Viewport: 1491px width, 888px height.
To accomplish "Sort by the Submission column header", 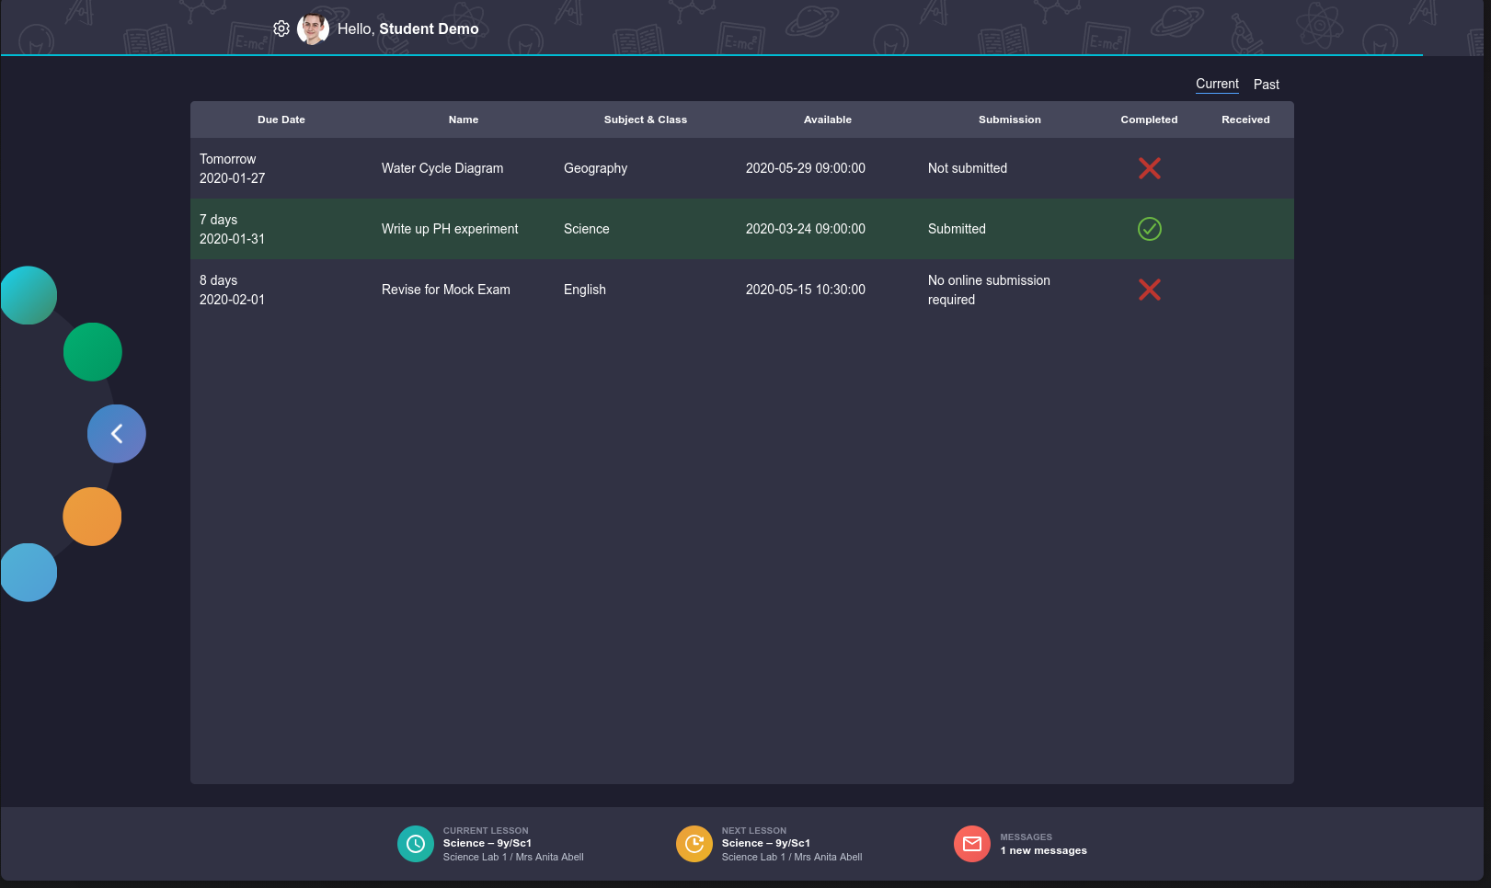I will (1010, 120).
